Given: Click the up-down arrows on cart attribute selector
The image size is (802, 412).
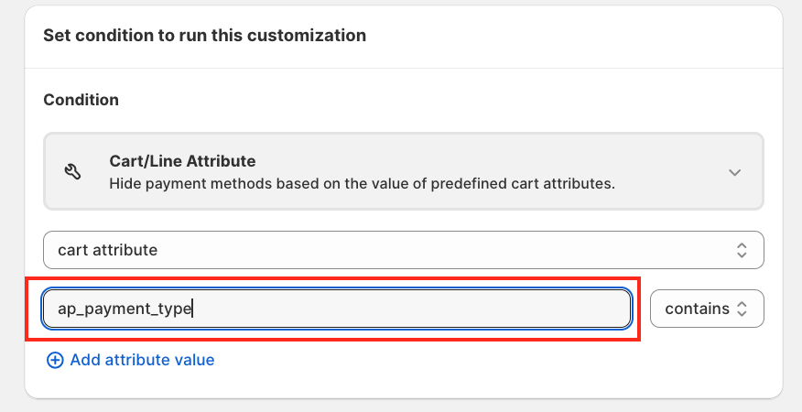Looking at the screenshot, I should coord(742,250).
